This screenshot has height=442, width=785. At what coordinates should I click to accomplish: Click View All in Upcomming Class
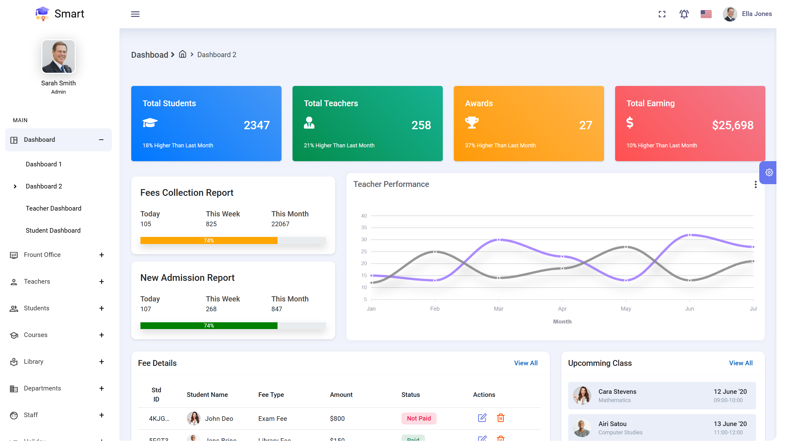741,363
